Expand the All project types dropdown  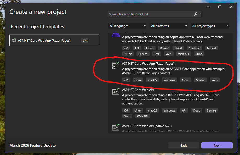(x=210, y=26)
